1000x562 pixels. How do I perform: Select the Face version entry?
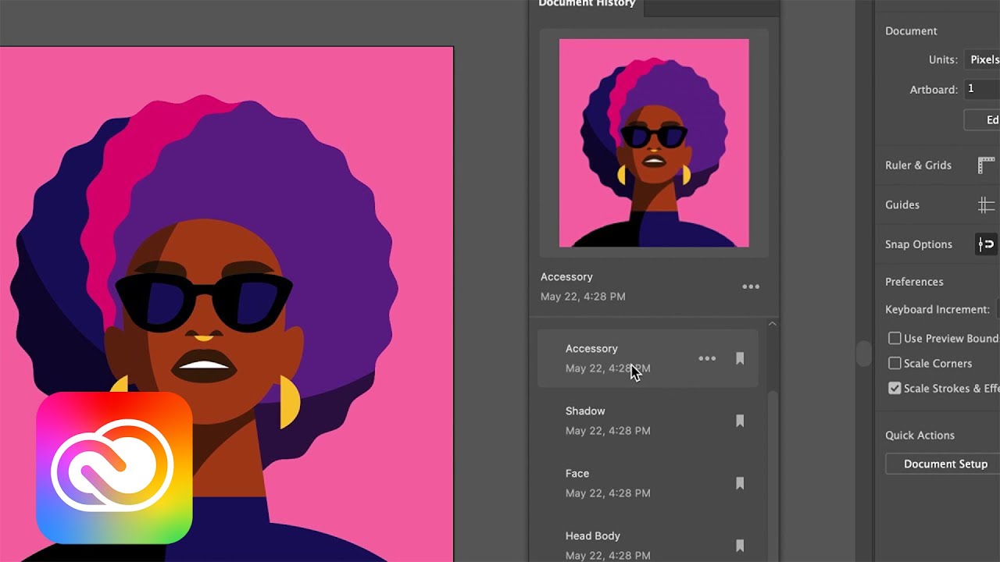[648, 483]
